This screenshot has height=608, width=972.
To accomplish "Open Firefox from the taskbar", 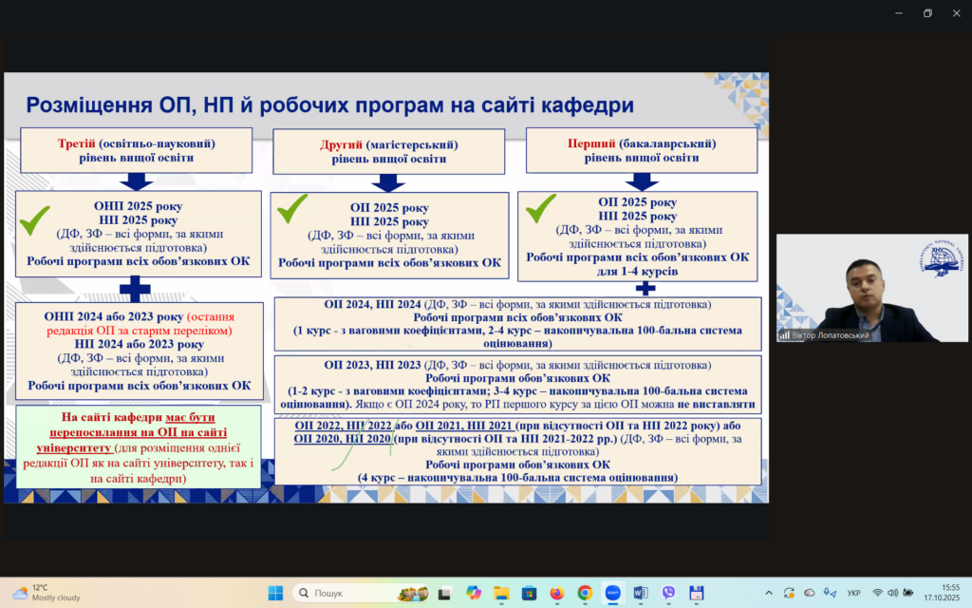I will click(556, 593).
